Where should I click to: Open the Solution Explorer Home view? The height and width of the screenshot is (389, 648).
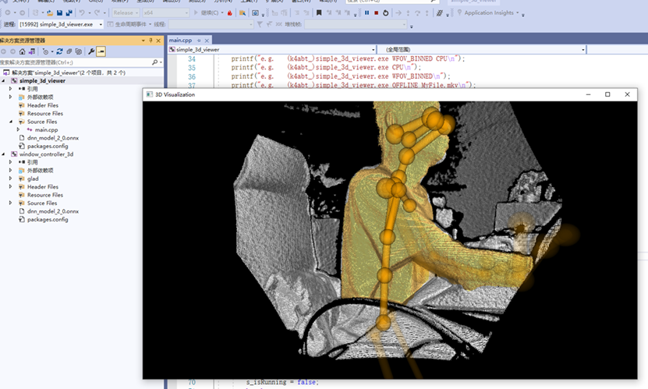tap(23, 51)
